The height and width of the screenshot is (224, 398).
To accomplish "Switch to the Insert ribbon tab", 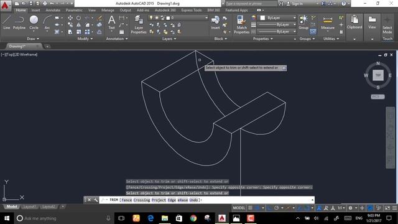I will click(35, 10).
